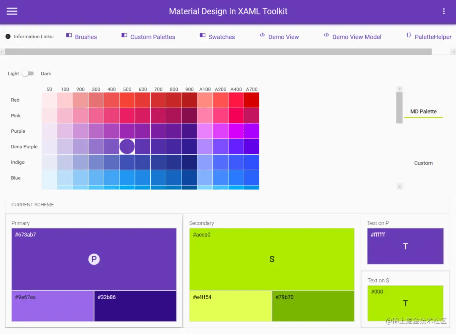Select the Primary dark #32b86 block

(x=135, y=306)
